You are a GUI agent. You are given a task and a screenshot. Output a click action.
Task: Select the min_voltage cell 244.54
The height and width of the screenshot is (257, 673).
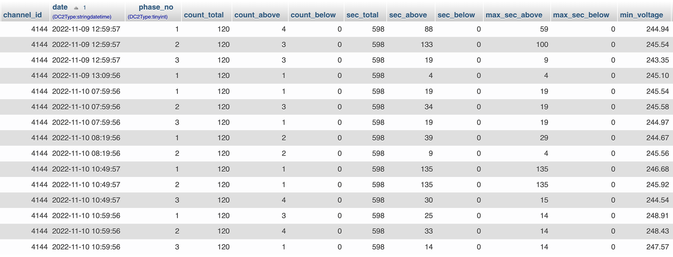[657, 200]
